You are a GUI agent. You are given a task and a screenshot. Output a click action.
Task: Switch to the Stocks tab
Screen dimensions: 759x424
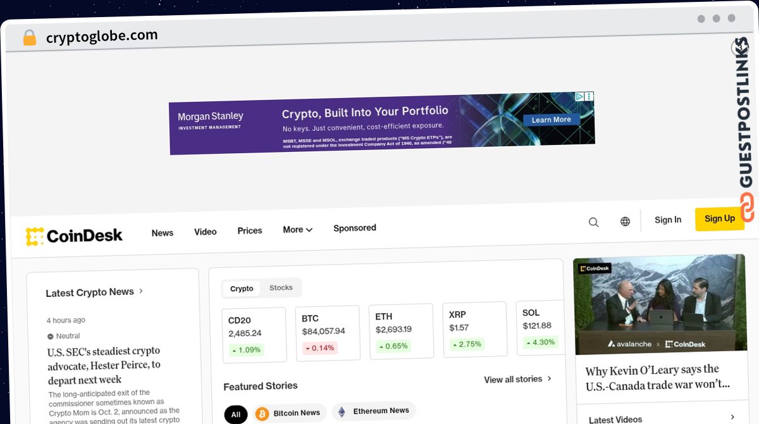[281, 287]
